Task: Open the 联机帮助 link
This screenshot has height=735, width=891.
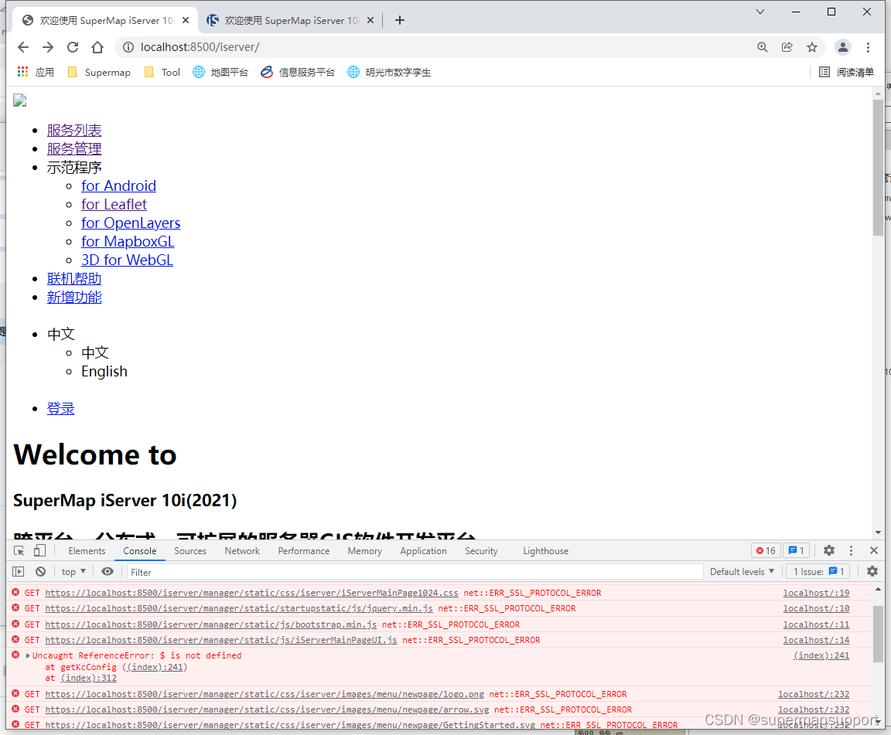Action: coord(74,278)
